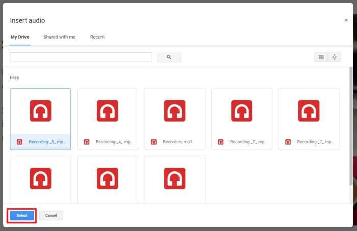Switch to list view
This screenshot has height=231, width=357.
321,57
